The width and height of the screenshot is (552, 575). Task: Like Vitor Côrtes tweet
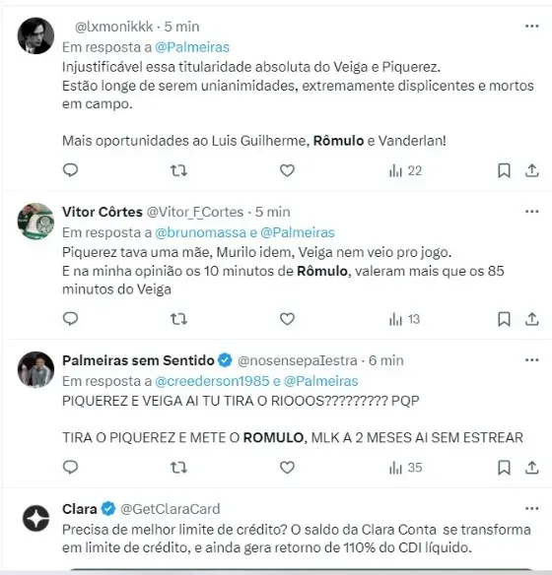click(x=287, y=319)
